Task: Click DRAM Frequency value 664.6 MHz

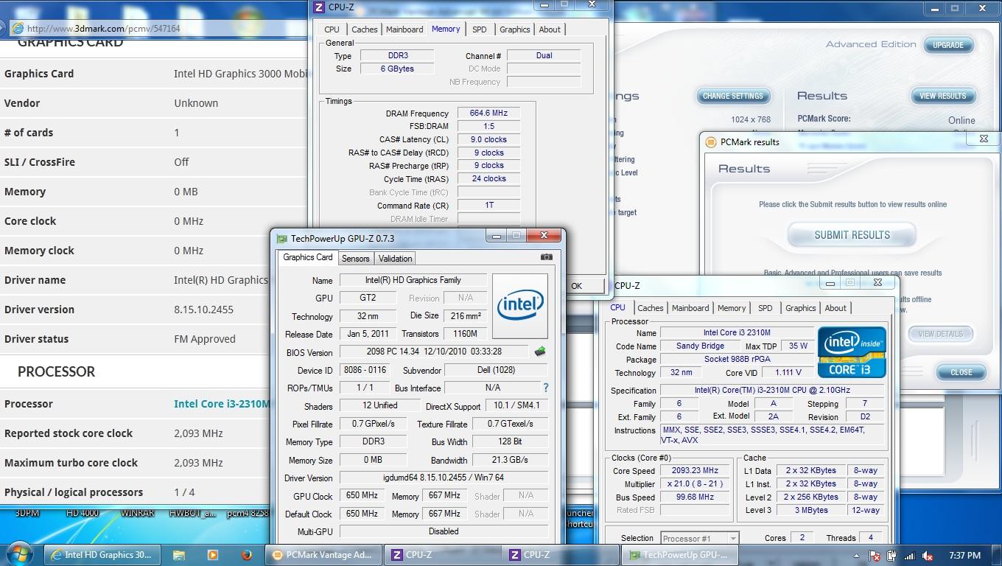Action: pos(489,113)
